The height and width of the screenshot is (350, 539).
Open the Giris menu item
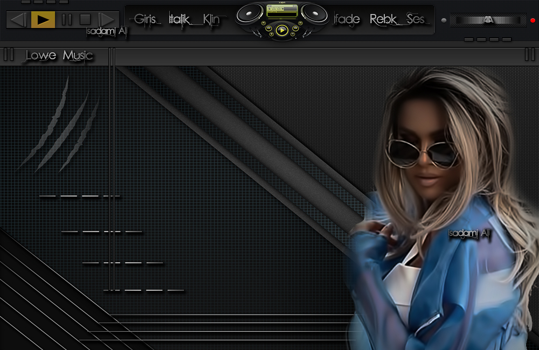point(144,19)
